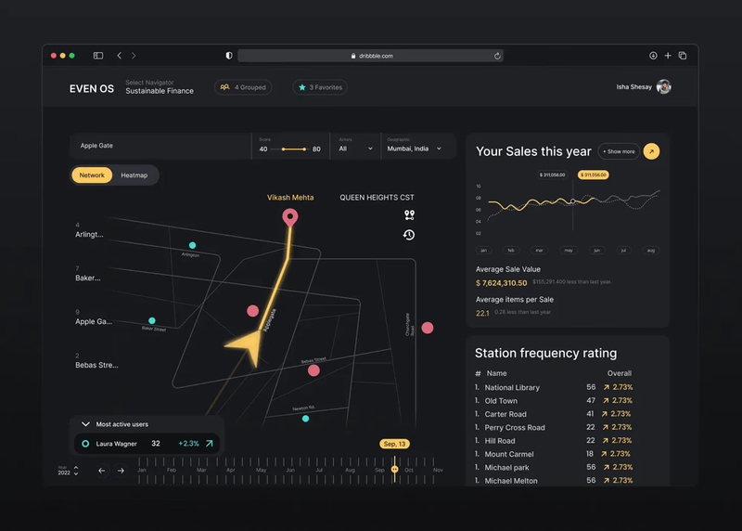Select the may month chip

[569, 250]
